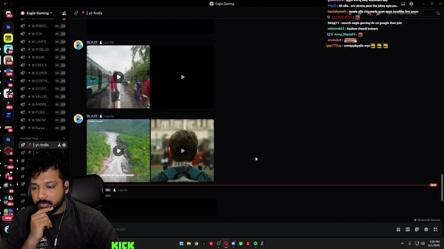Viewport: 444px width, 249px height.
Task: Collapse the Content Hub category
Action: pyautogui.click(x=31, y=138)
